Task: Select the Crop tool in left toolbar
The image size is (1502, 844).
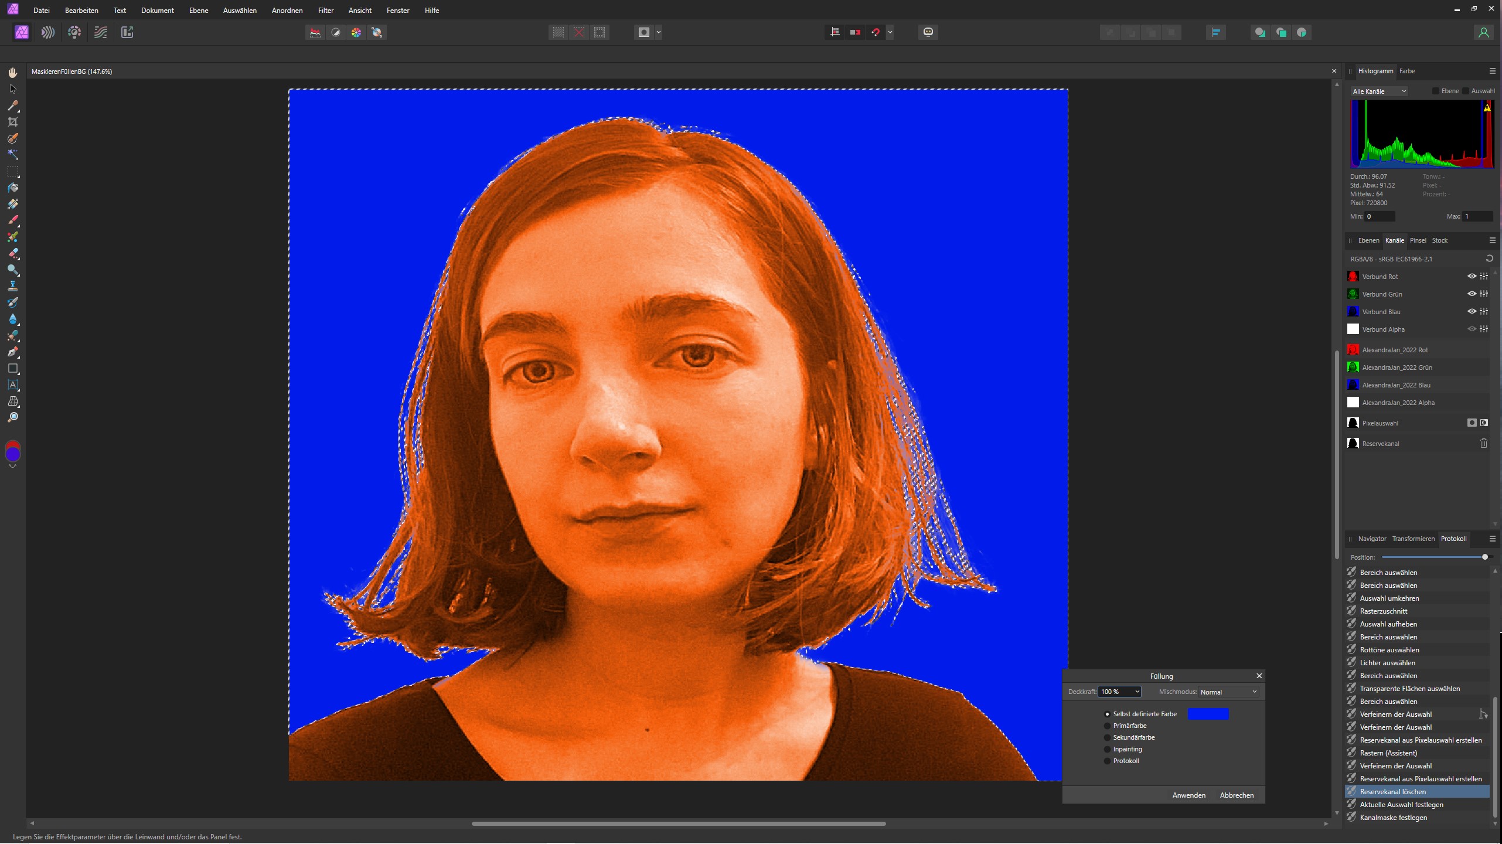Action: coord(13,122)
